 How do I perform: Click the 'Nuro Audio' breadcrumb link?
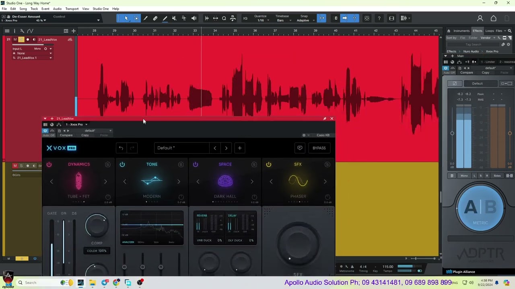click(471, 51)
